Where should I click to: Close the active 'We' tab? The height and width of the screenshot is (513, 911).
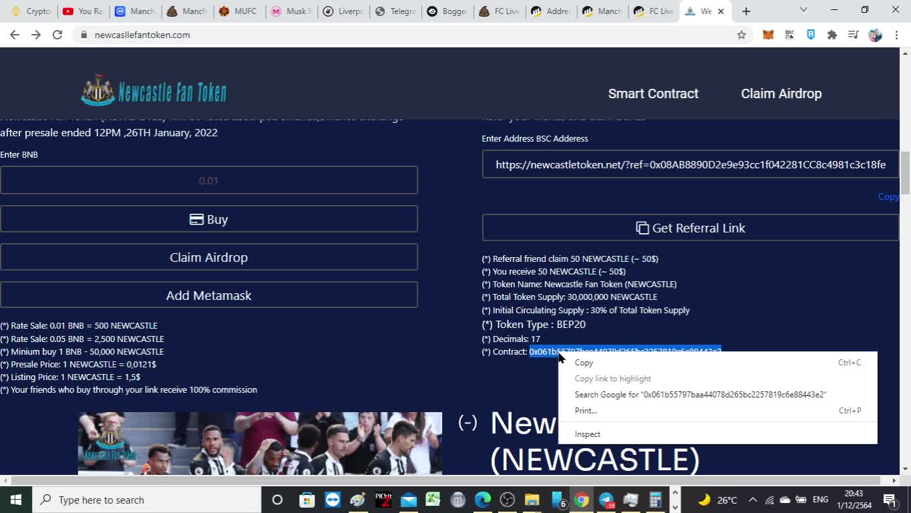tap(721, 11)
